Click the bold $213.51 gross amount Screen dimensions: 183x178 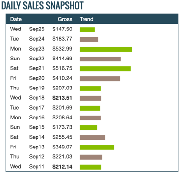(x=62, y=98)
